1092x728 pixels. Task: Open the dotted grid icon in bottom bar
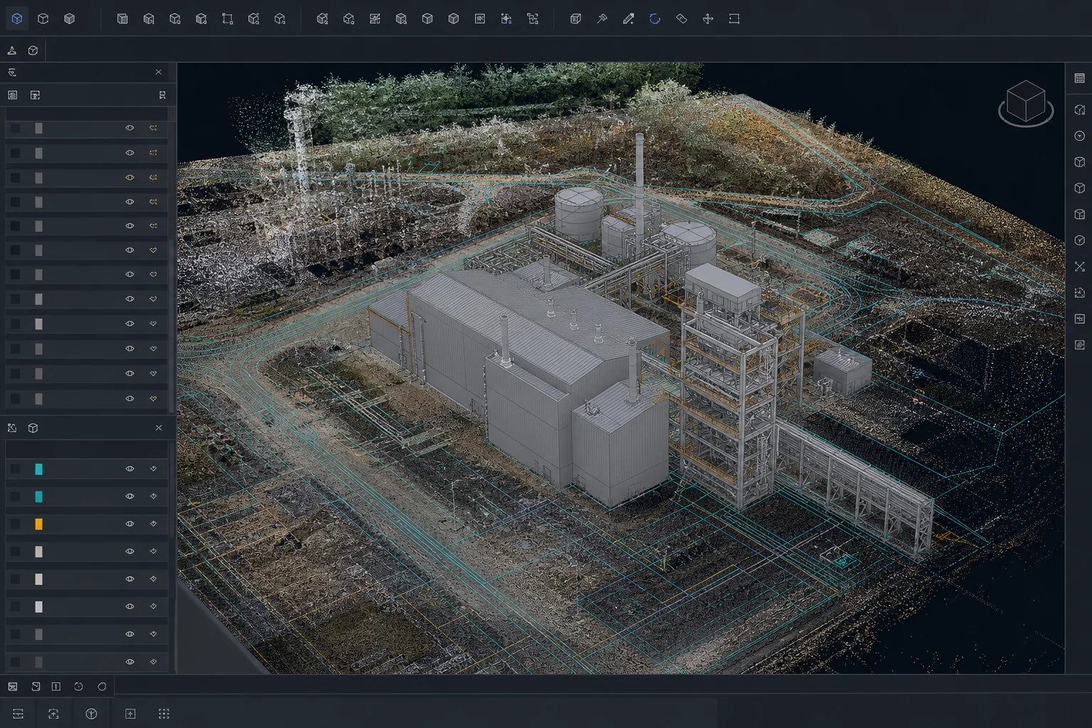pos(164,714)
